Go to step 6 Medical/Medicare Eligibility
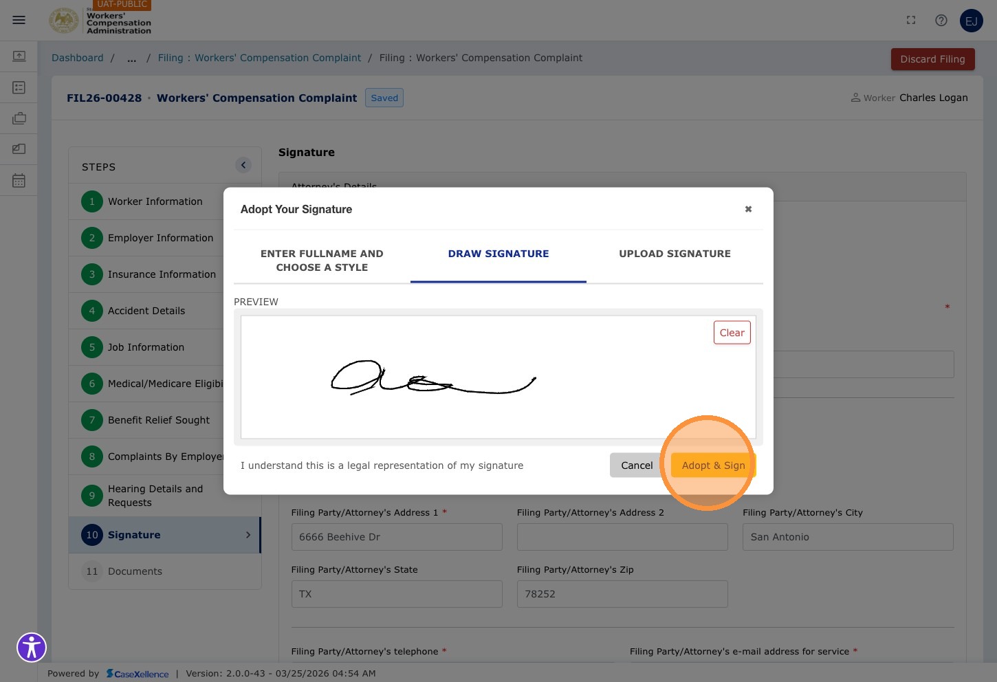Image resolution: width=997 pixels, height=682 pixels. (x=165, y=384)
